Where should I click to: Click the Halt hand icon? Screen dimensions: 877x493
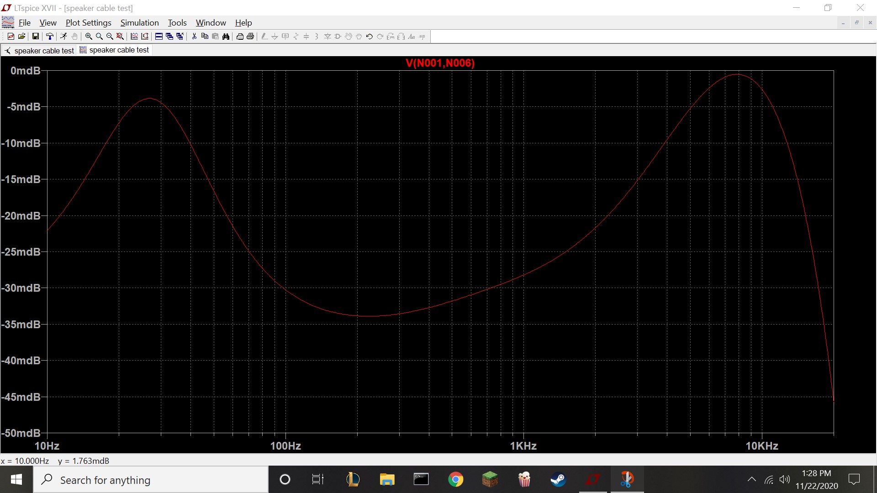click(74, 37)
